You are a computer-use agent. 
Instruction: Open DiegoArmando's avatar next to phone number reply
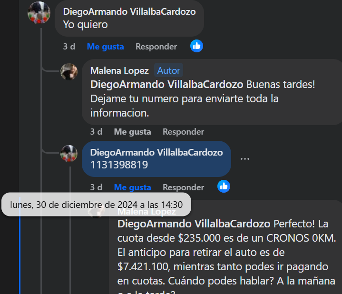point(69,154)
